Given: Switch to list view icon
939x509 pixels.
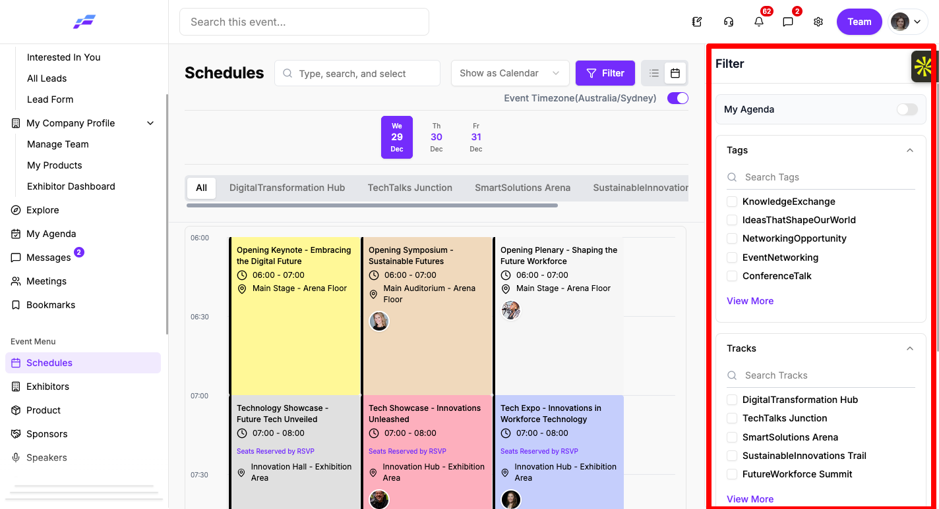Looking at the screenshot, I should (x=654, y=73).
